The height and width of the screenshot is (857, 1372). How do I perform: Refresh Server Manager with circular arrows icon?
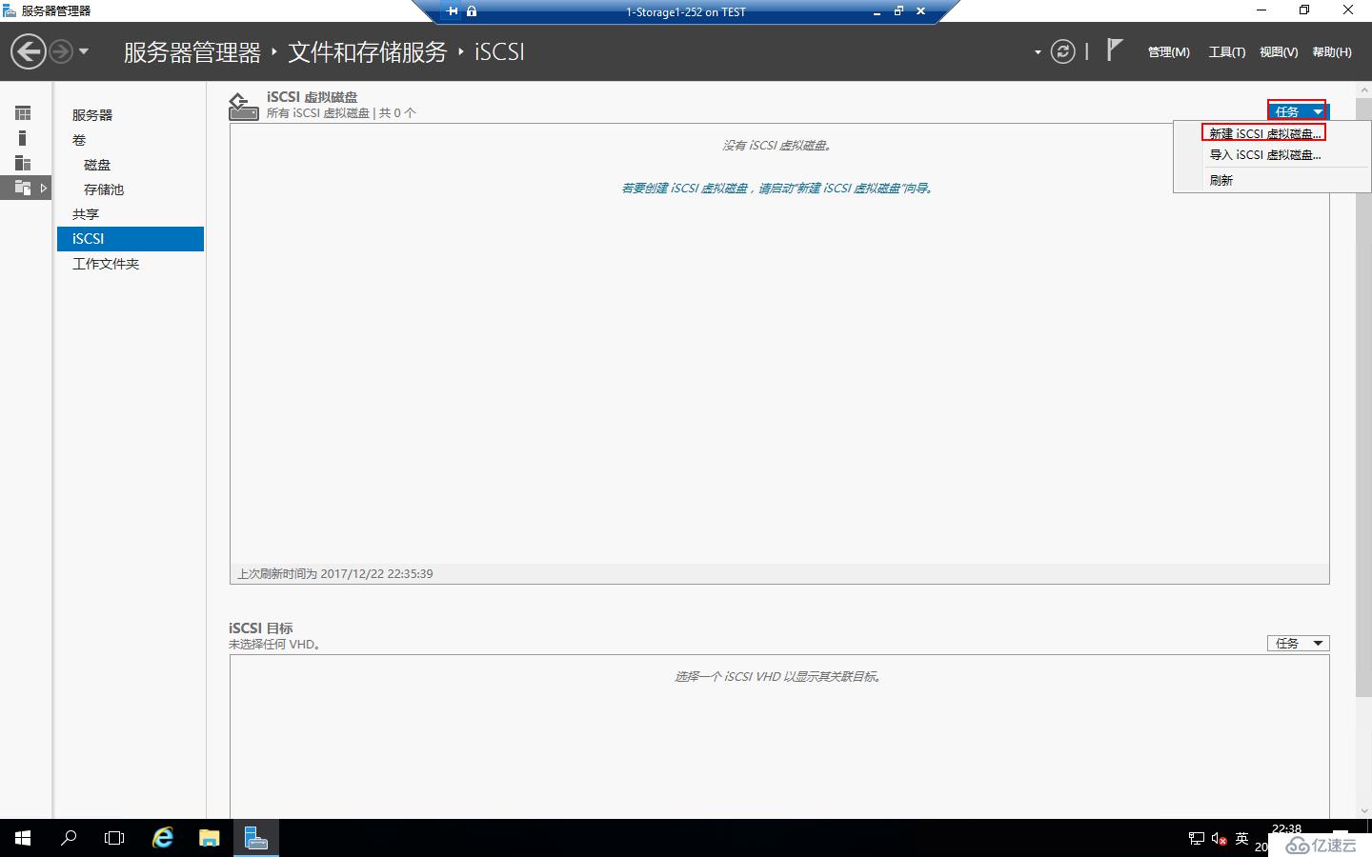[1062, 51]
